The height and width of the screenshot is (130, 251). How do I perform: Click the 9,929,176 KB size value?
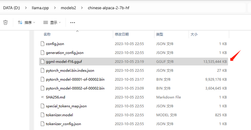[216, 79]
